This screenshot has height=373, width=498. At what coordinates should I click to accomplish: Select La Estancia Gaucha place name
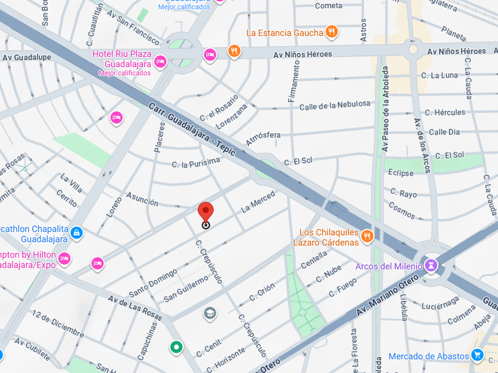click(x=285, y=33)
